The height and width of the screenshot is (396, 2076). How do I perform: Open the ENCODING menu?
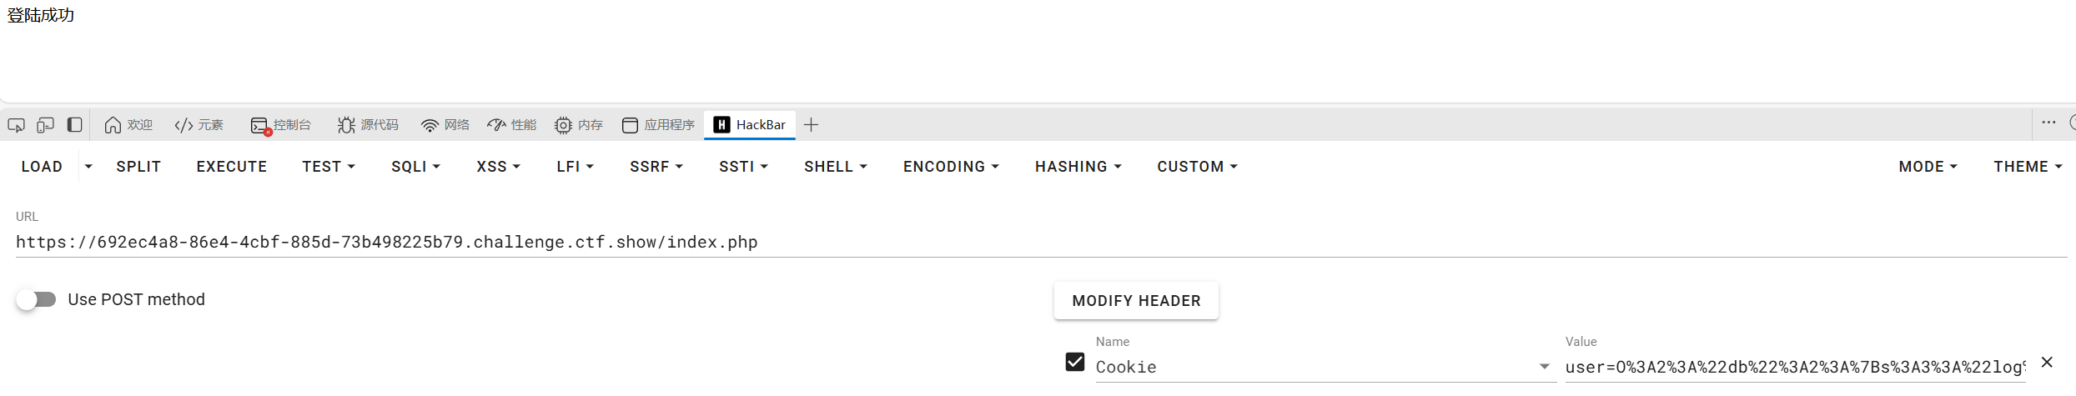[x=951, y=167]
